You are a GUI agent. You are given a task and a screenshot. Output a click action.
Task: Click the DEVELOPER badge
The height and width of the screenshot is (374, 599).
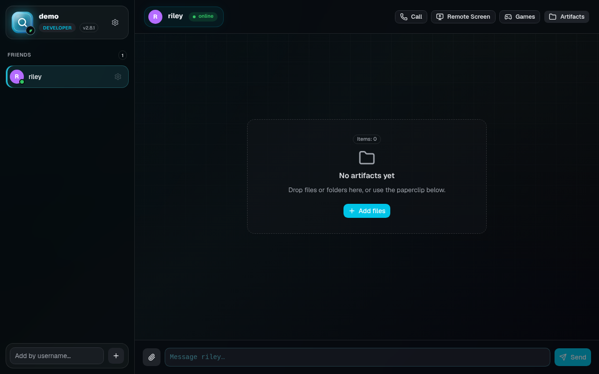pos(57,28)
